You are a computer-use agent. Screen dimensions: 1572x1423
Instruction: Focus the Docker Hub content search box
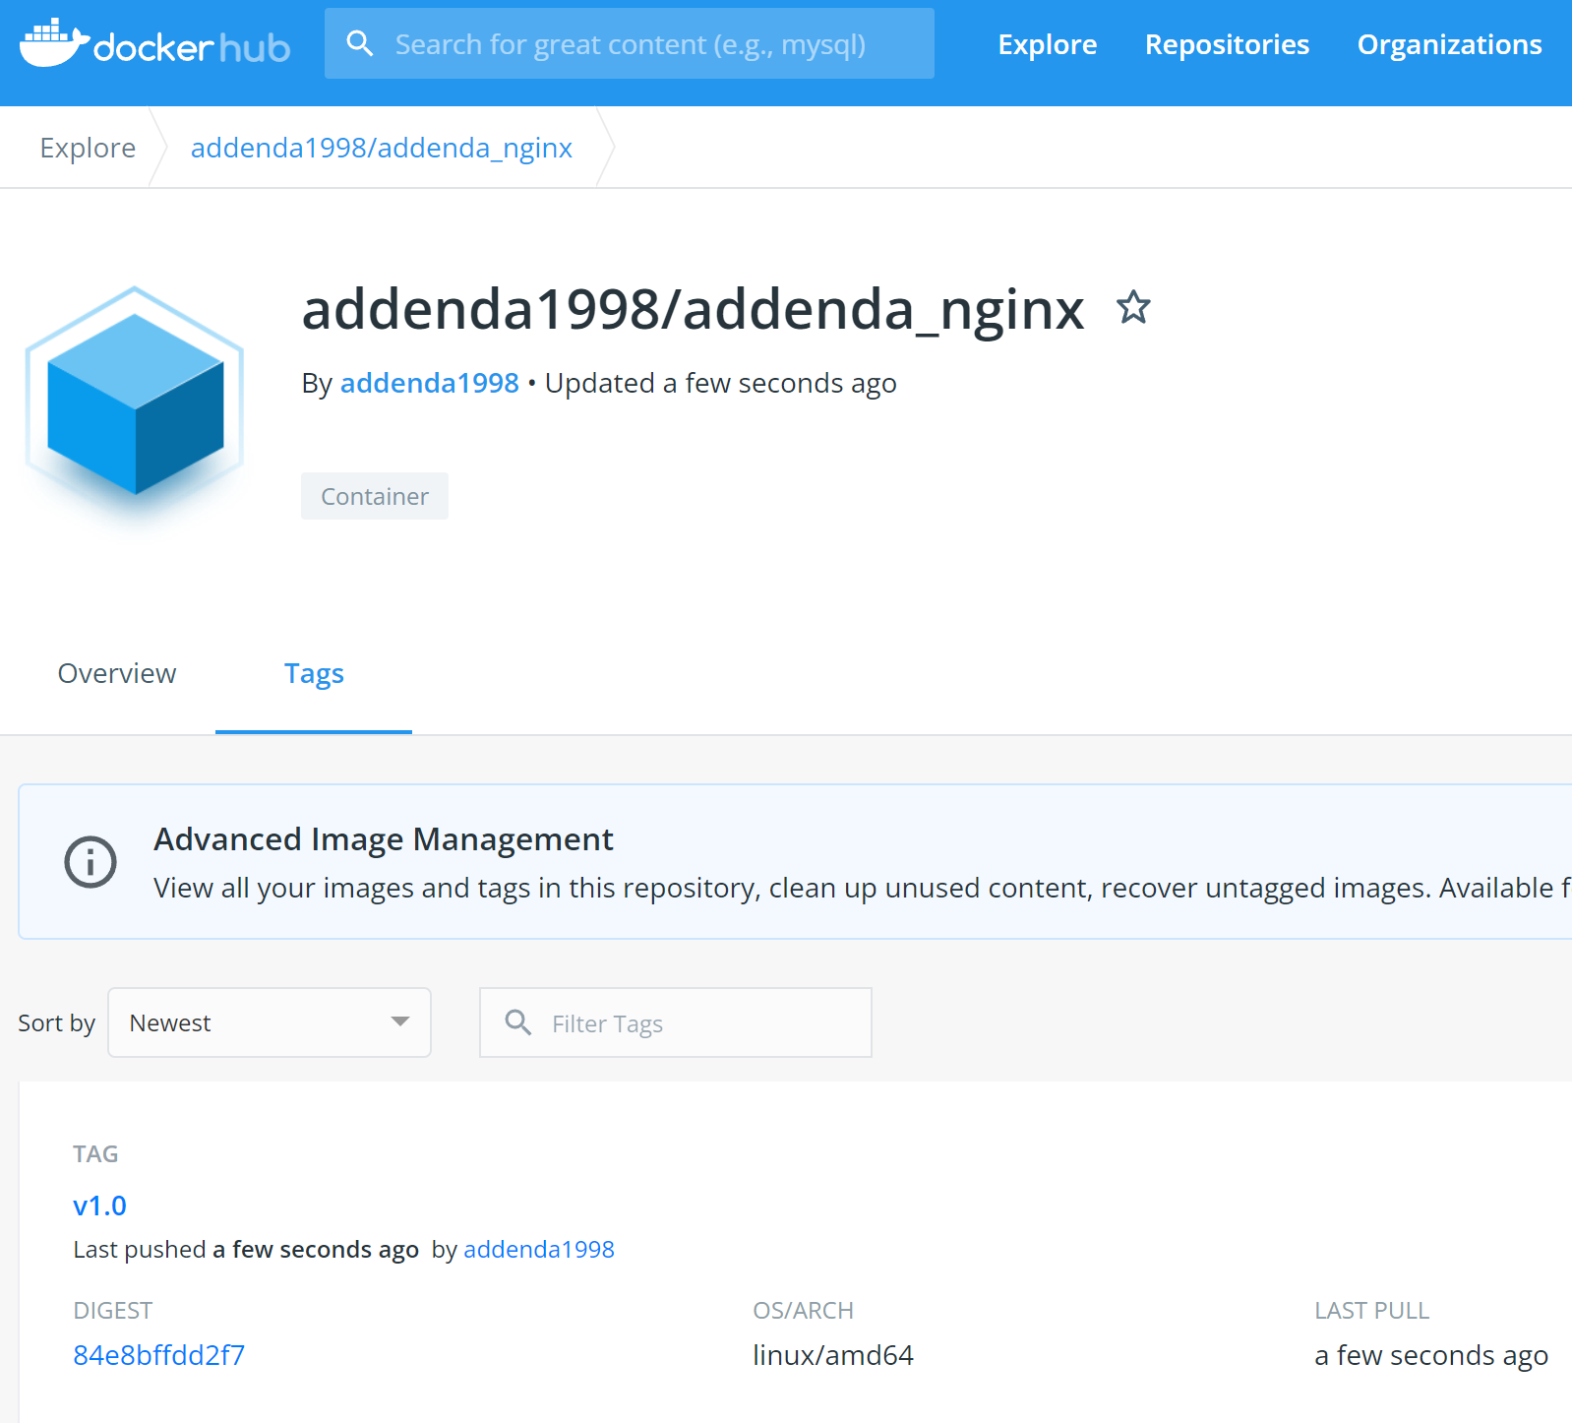[x=630, y=43]
